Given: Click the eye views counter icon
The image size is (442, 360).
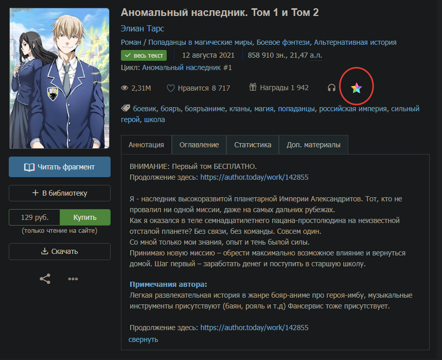Looking at the screenshot, I should pyautogui.click(x=125, y=88).
